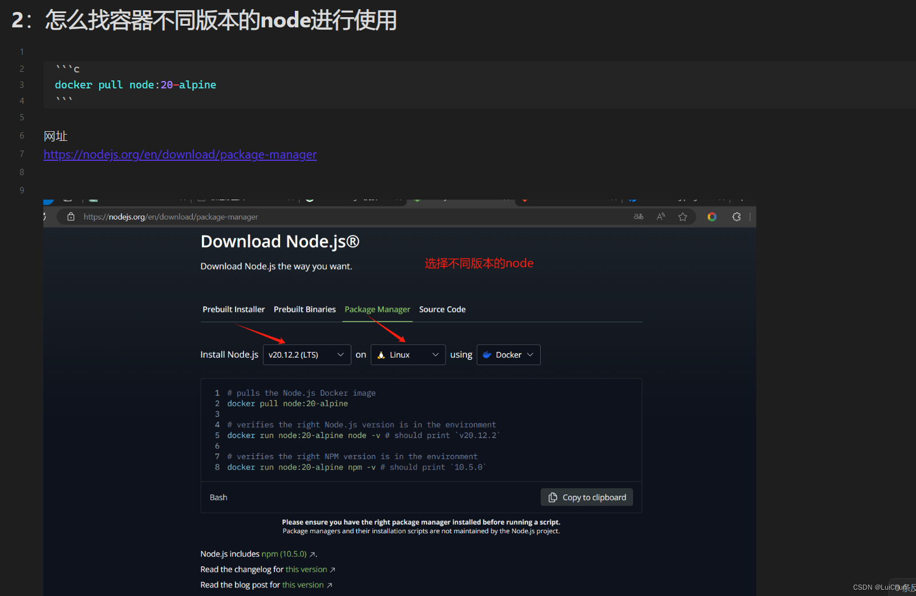Open the extensions puzzle icon
Viewport: 916px width, 596px height.
pos(736,217)
